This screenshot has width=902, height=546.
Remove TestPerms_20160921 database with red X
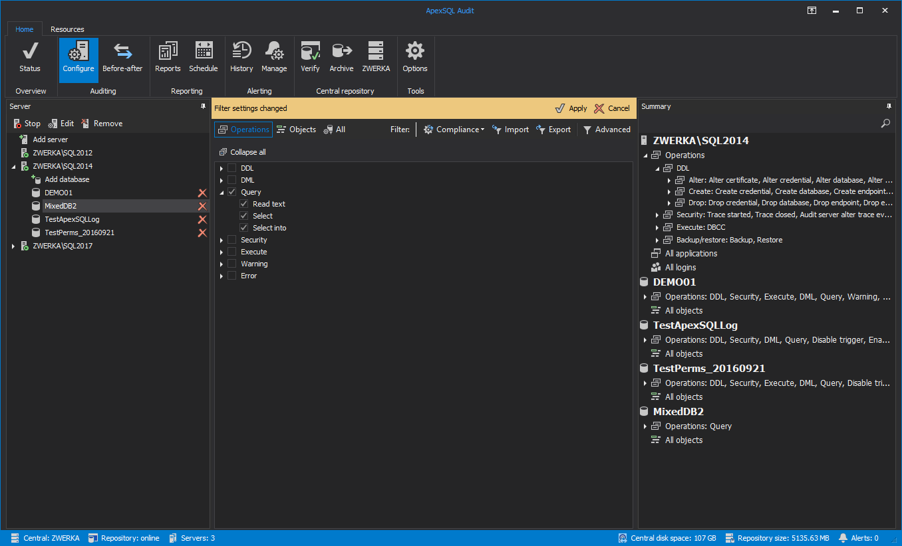coord(202,232)
